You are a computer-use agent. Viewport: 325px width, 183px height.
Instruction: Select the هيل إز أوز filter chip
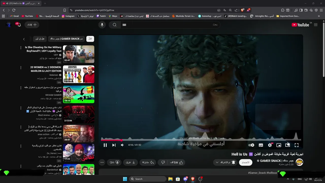pyautogui.click(x=40, y=39)
